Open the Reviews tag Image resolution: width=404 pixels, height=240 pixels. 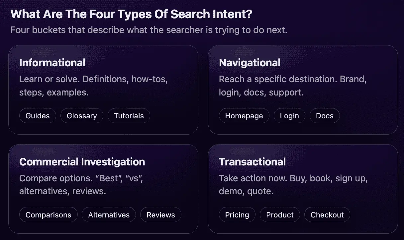coord(161,215)
